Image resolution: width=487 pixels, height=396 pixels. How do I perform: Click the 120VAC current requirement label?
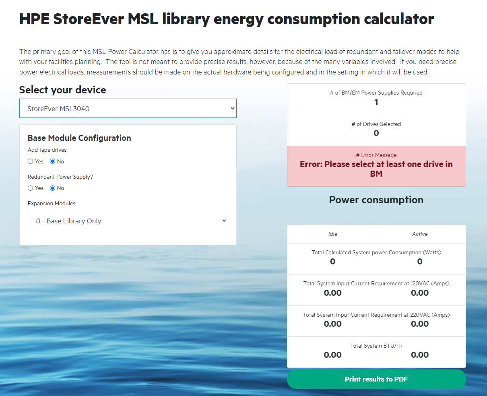coord(376,283)
